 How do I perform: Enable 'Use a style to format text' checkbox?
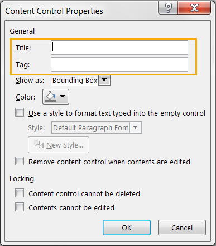click(20, 113)
